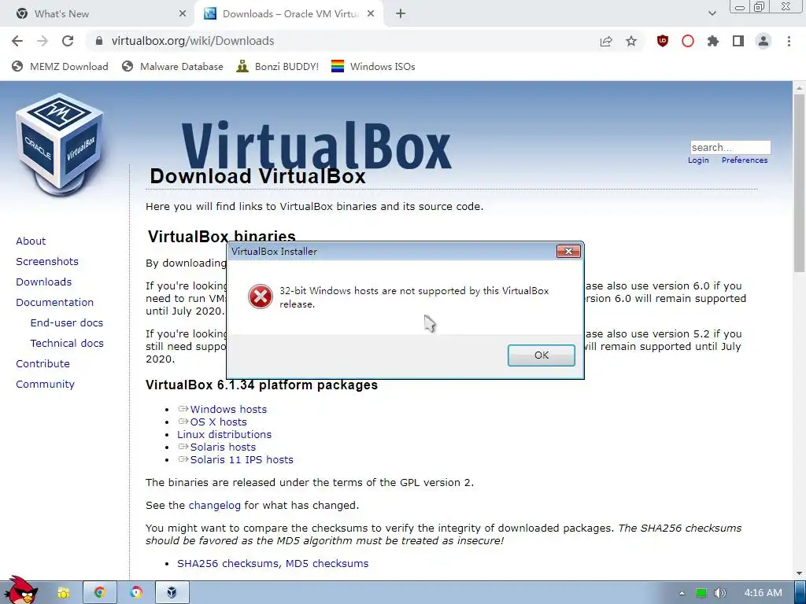Image resolution: width=806 pixels, height=604 pixels.
Task: Click the volume speaker tray icon
Action: coord(720,593)
